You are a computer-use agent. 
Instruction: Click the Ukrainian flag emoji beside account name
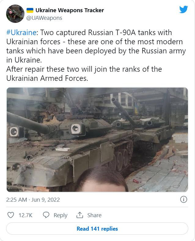pos(30,10)
